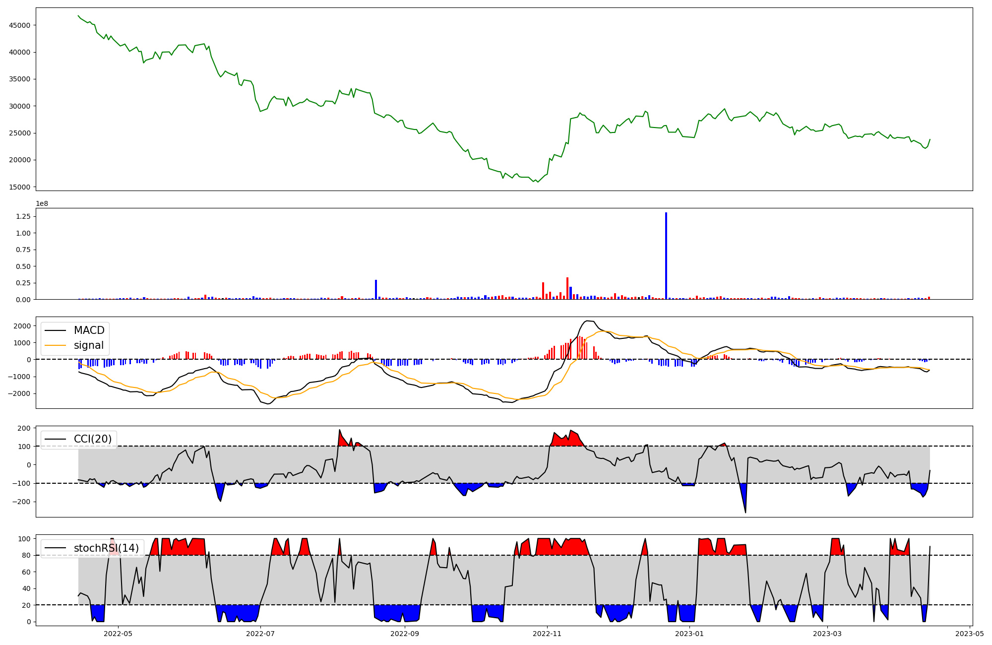Viewport: 992px width, 645px height.
Task: Click the orange signal legend entry
Action: tap(88, 345)
